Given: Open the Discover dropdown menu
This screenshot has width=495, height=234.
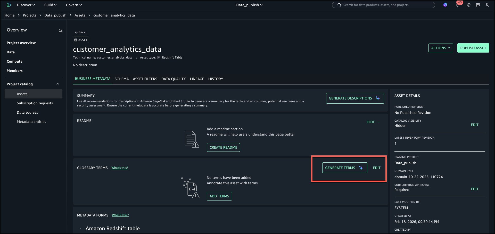Looking at the screenshot, I should click(x=26, y=5).
